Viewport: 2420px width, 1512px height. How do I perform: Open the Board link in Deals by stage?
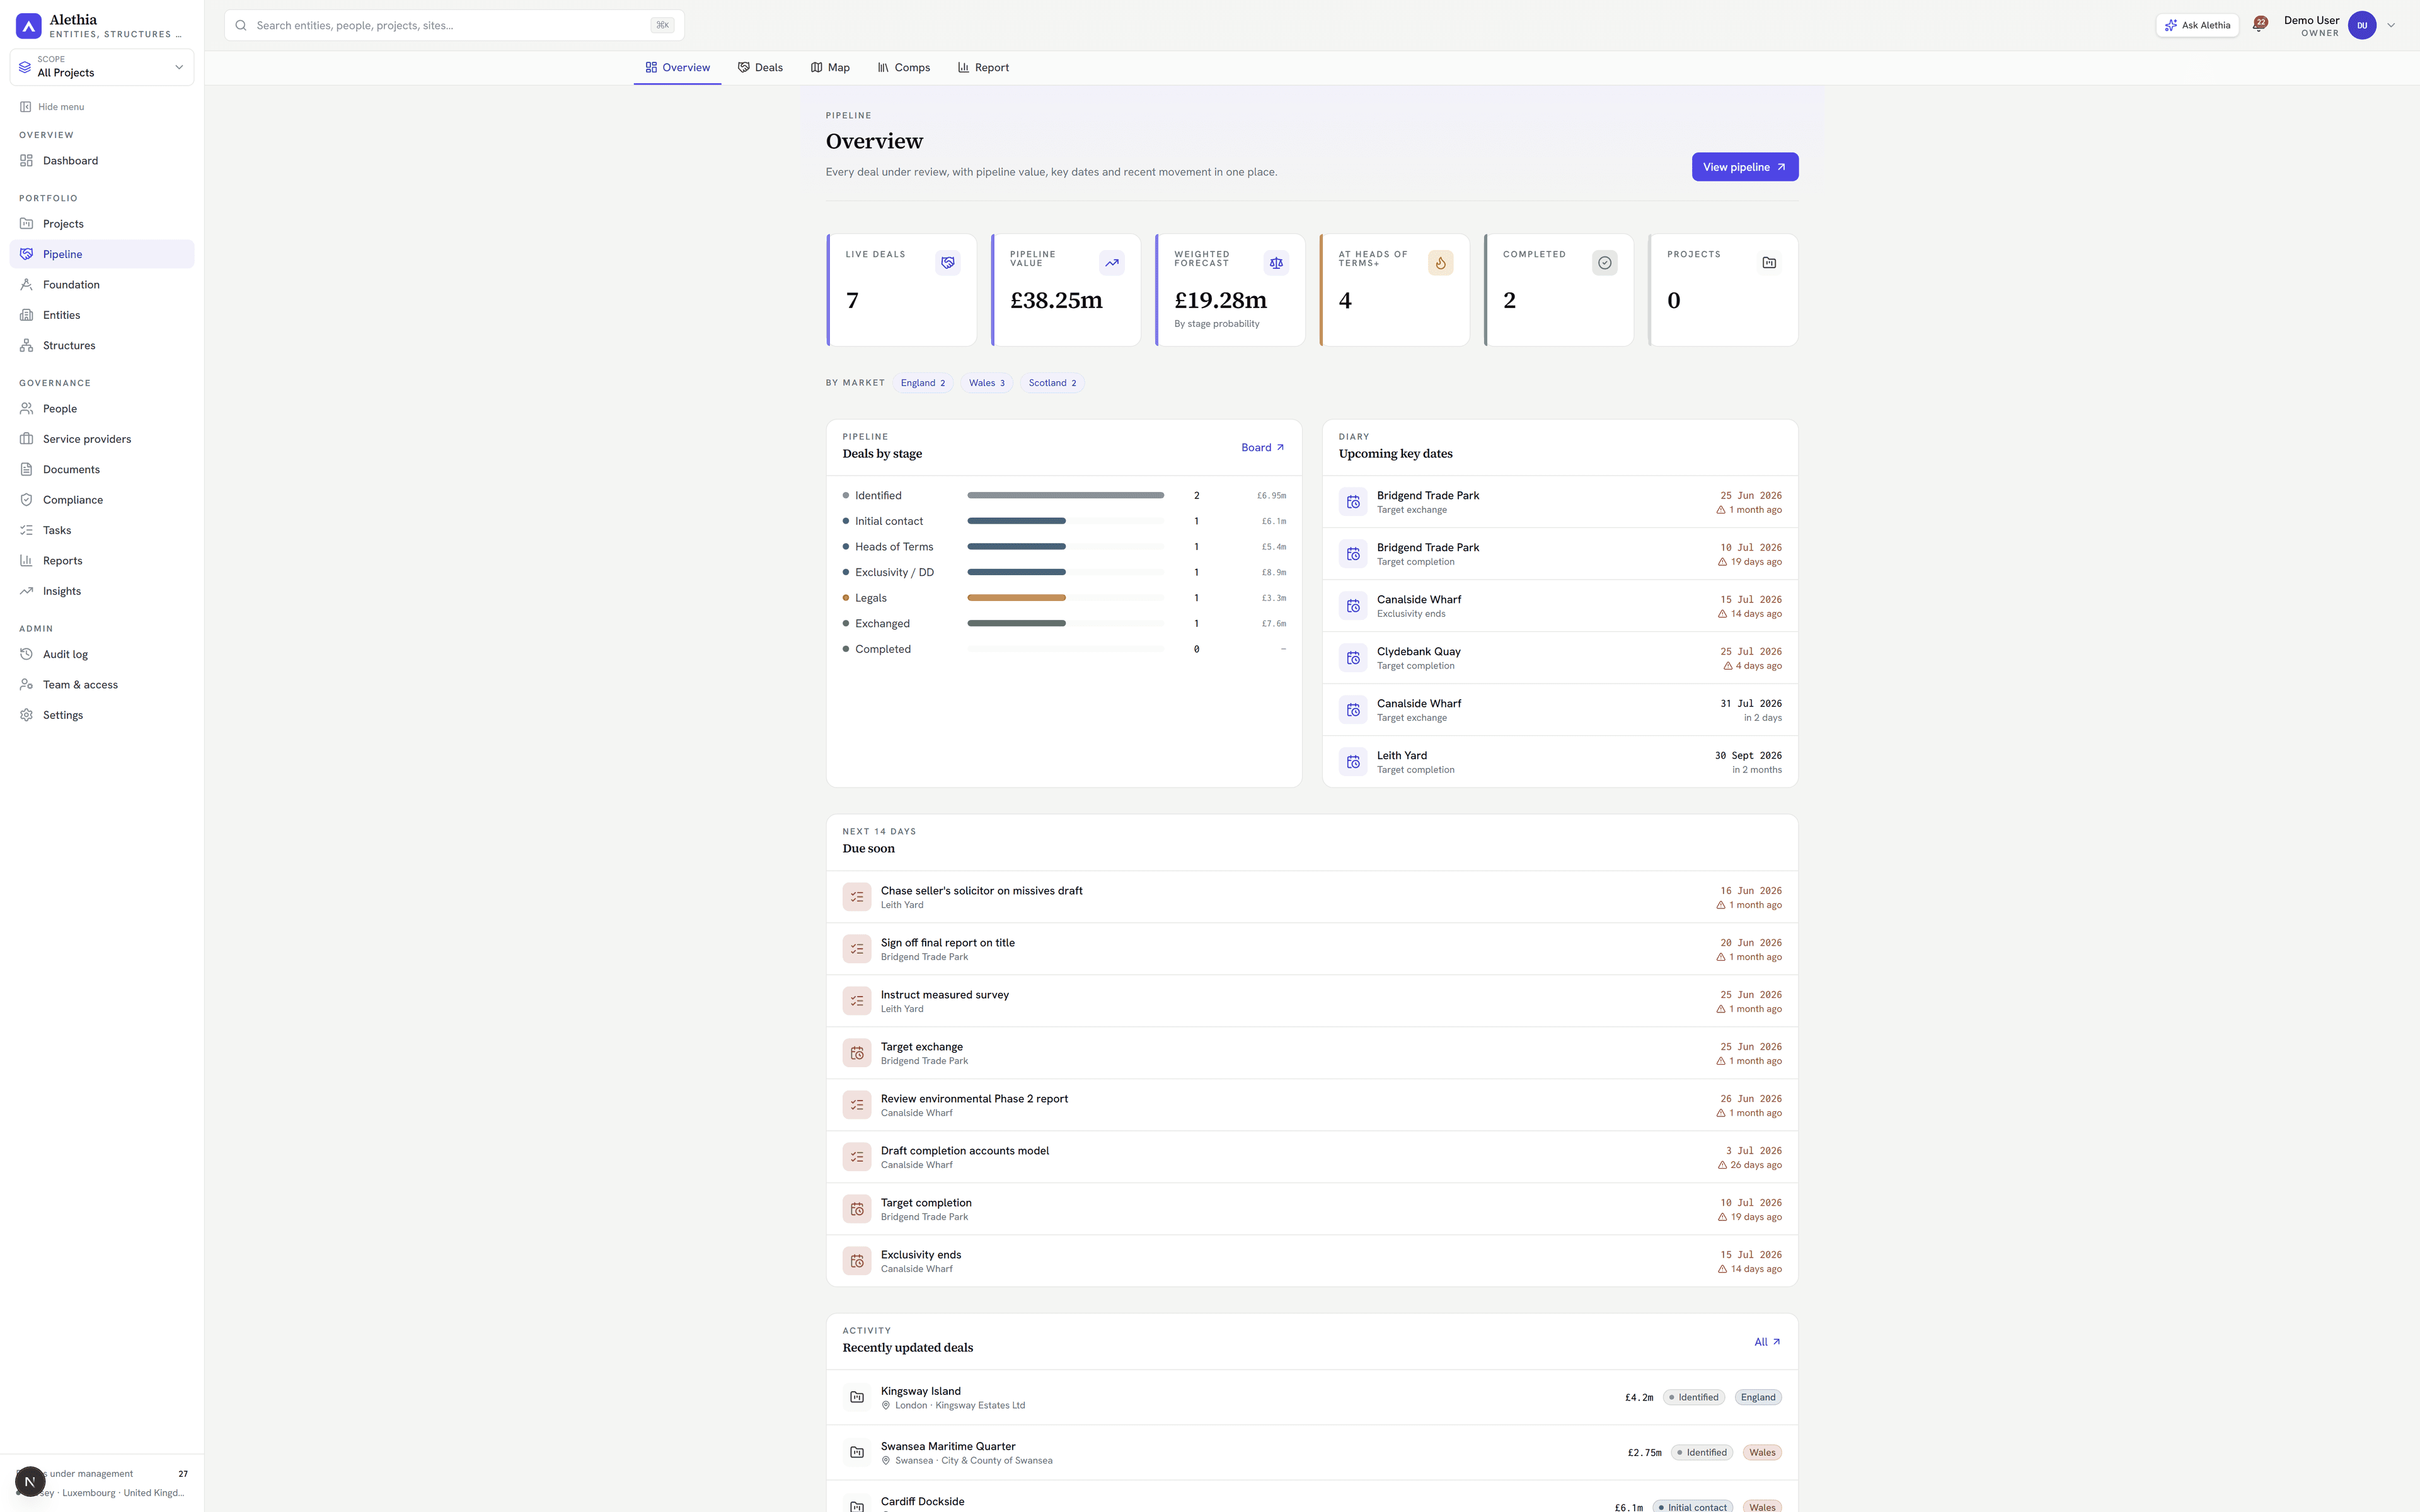[1262, 448]
